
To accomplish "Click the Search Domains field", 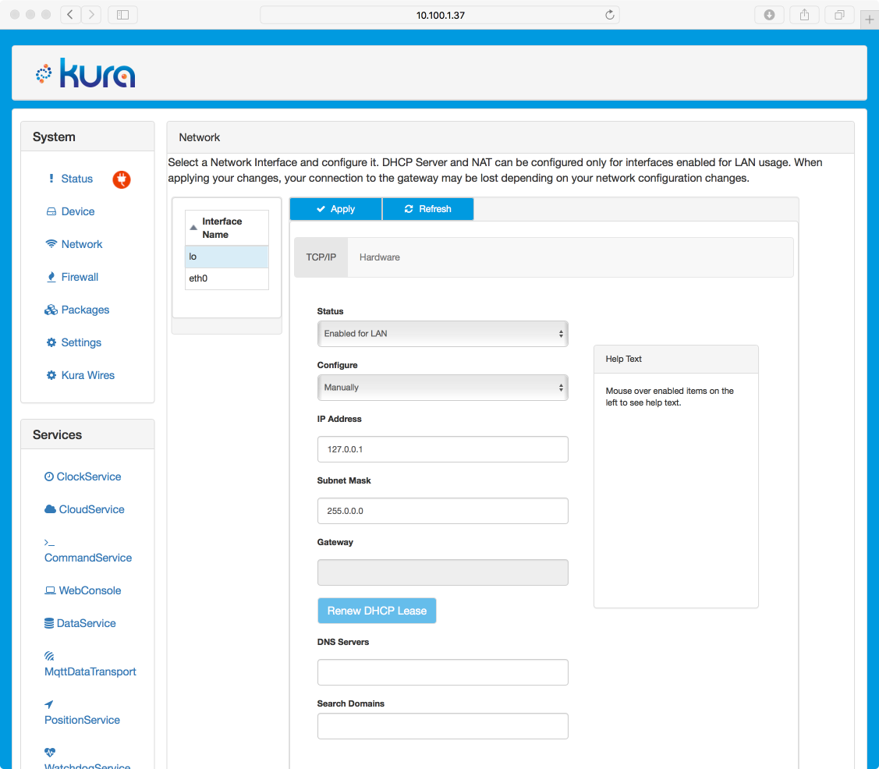I will click(442, 726).
